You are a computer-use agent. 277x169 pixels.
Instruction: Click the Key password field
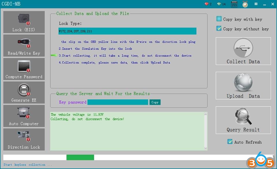(118, 102)
